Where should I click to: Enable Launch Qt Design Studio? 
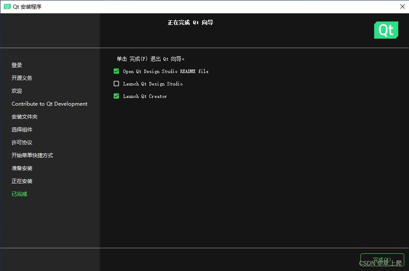116,84
